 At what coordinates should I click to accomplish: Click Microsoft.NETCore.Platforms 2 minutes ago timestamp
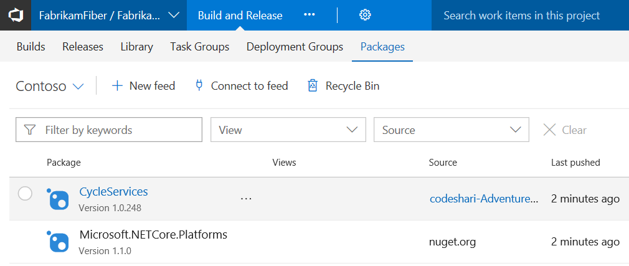[x=585, y=242]
